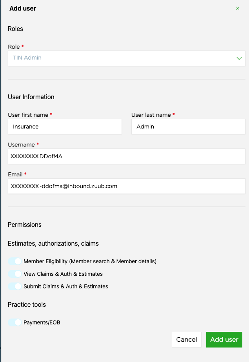249x362 pixels.
Task: Click the 'User first name' label text
Action: coord(28,115)
